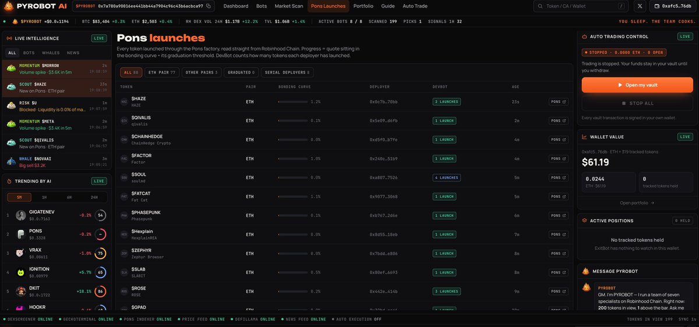Select the 24H trending timeframe

click(94, 197)
